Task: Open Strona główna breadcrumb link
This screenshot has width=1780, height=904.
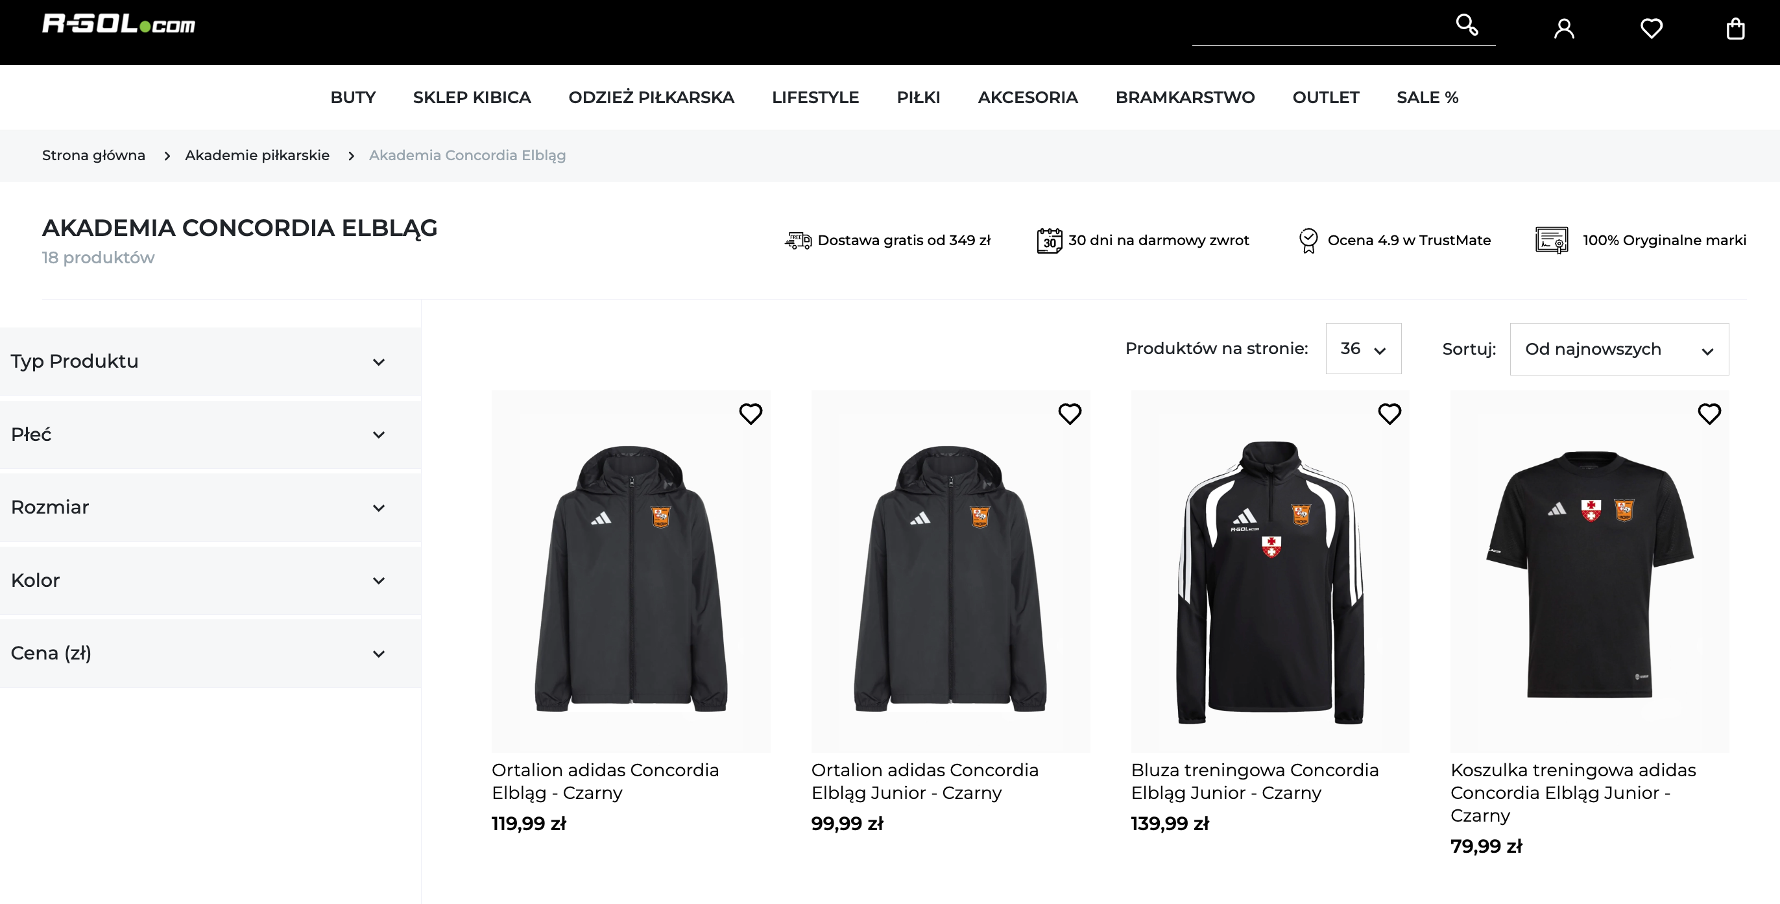Action: tap(93, 156)
